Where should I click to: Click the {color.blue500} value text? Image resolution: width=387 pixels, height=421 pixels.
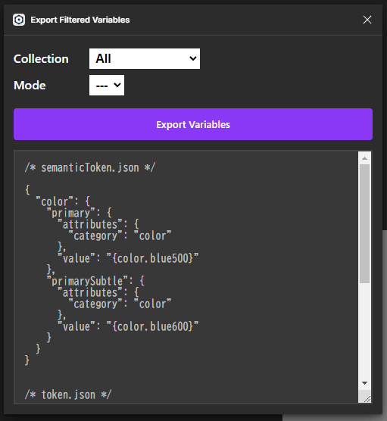click(152, 258)
